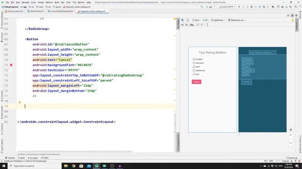The image size is (302, 169).
Task: Click the pan hand icon in preview
Action: [291, 130]
